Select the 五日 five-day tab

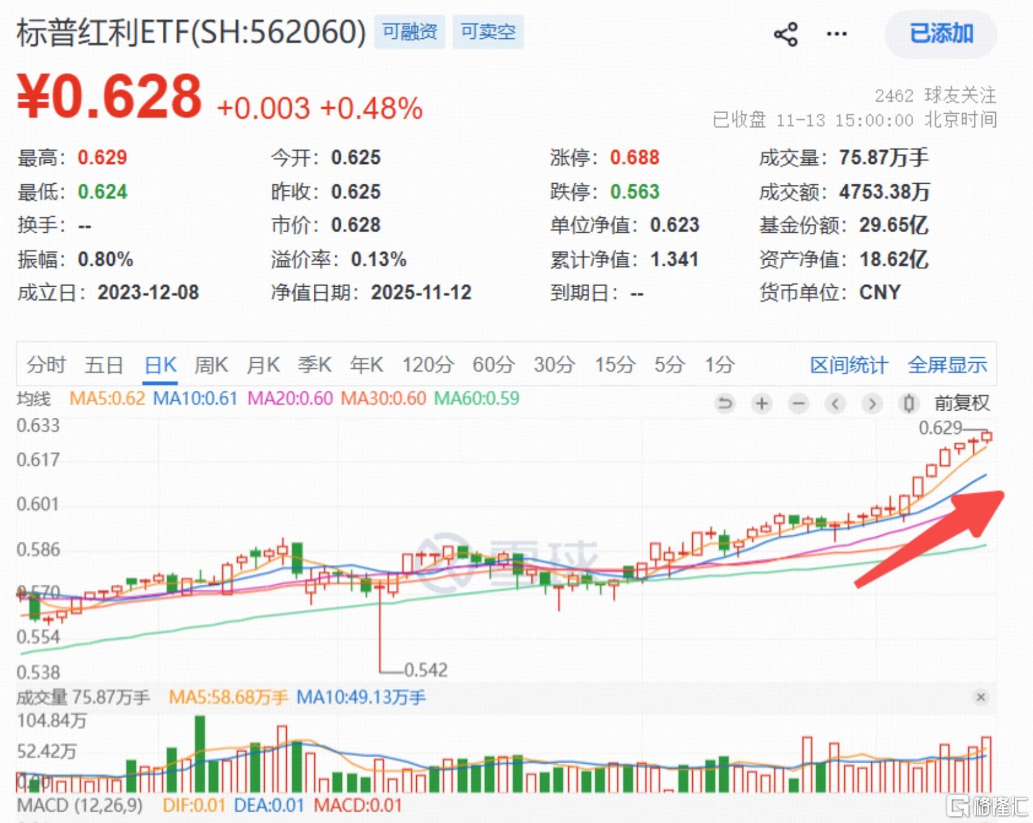pos(104,365)
